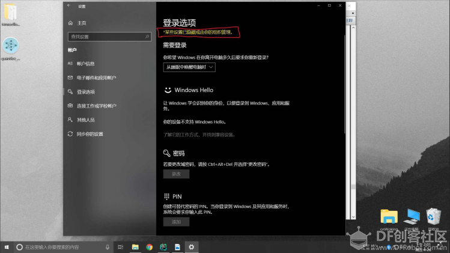Click the 更改 password button
Screen dimensions: 450x253
176,174
